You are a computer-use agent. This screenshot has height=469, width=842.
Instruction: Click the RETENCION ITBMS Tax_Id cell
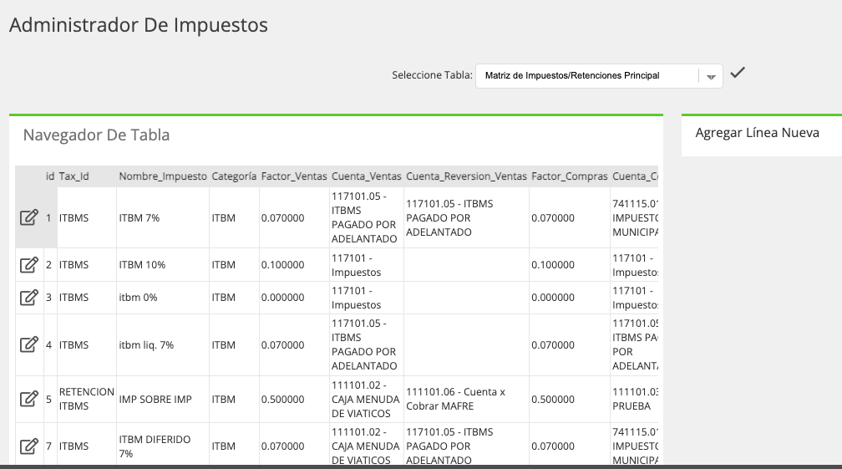click(87, 399)
